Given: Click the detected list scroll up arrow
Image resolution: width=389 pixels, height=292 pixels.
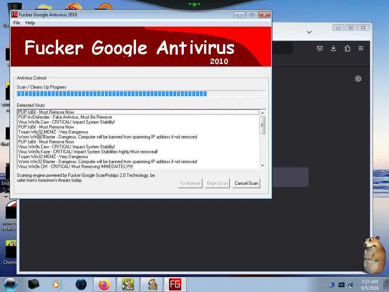Looking at the screenshot, I should pos(262,113).
